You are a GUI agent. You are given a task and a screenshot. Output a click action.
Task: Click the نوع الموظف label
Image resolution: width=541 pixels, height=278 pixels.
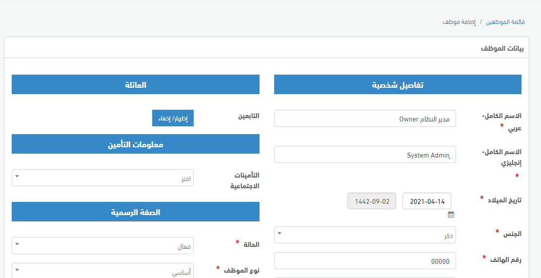click(241, 270)
